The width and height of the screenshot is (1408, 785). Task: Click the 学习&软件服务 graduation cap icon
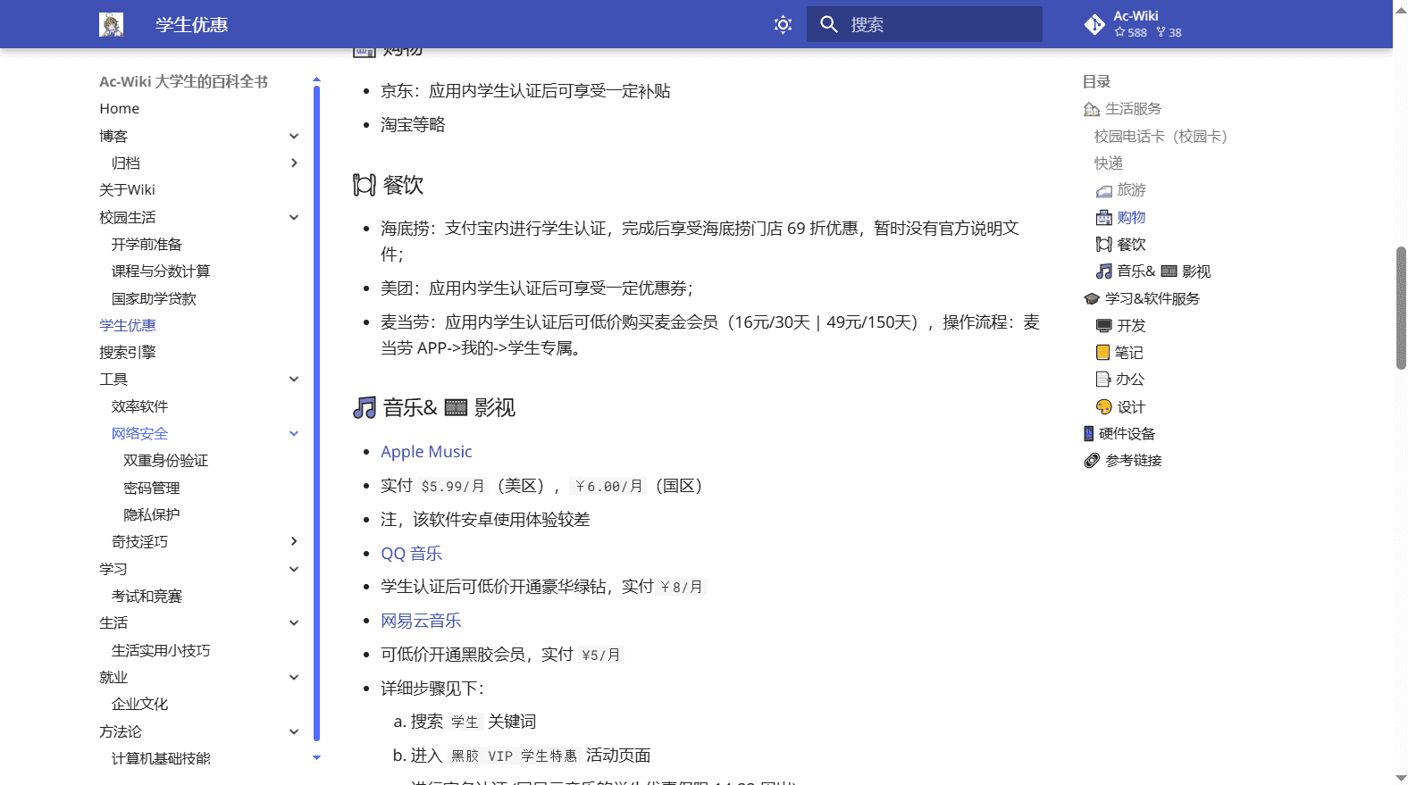coord(1092,298)
